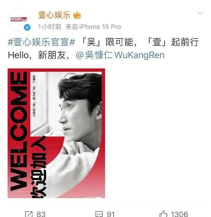Viewport: 211px width, 217px height.
Task: Tap the 1小时前 timestamp
Action: [x=50, y=27]
